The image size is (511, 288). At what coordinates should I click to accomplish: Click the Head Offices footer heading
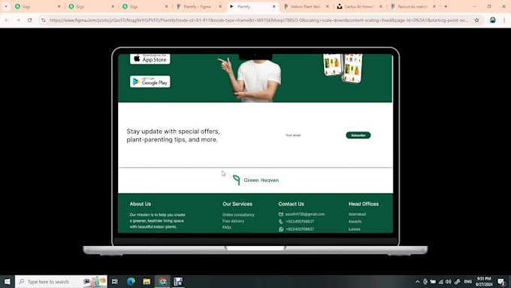click(364, 204)
